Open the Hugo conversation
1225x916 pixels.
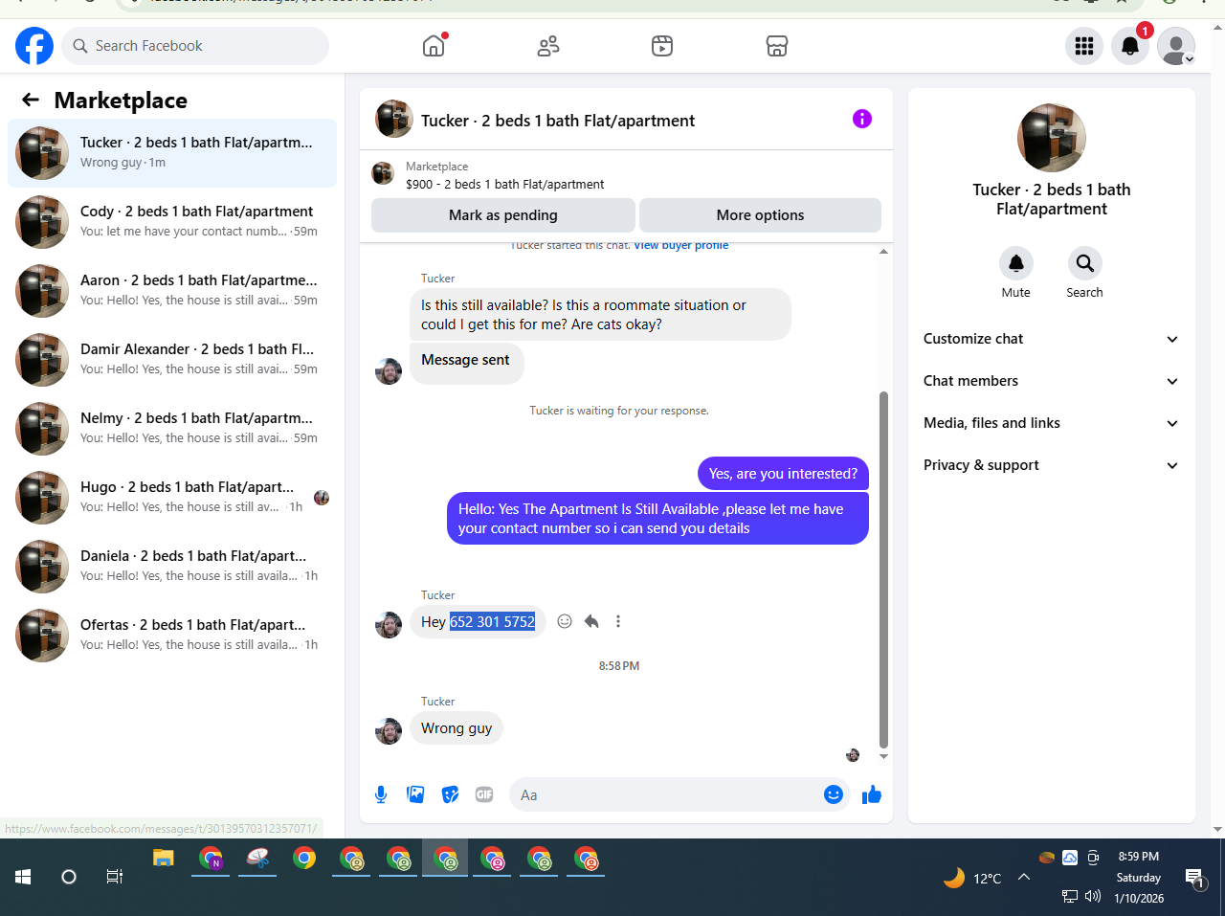[172, 498]
